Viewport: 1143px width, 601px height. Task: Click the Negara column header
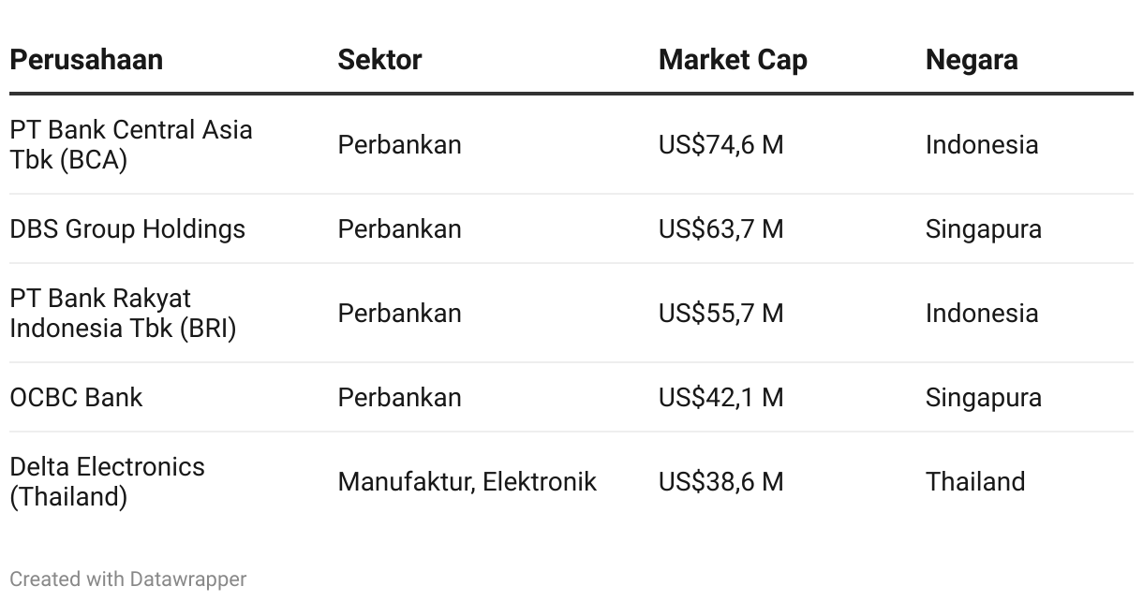click(972, 60)
